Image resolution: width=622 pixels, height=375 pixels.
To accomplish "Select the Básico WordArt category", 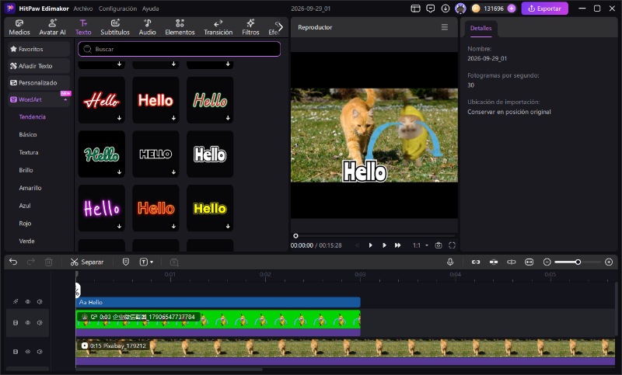I will [x=28, y=134].
